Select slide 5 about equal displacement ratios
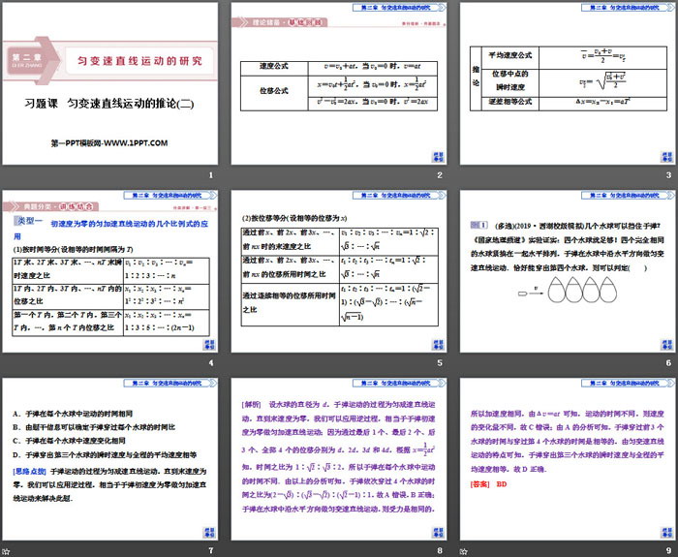The height and width of the screenshot is (557, 678). pyautogui.click(x=339, y=271)
